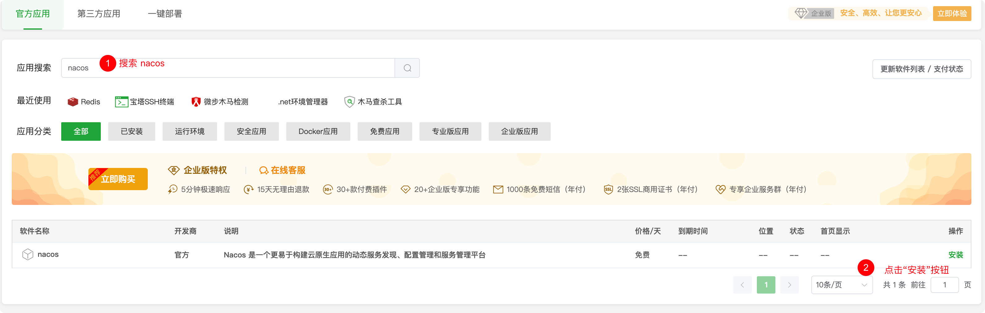This screenshot has width=985, height=313.
Task: Go to previous page with left chevron
Action: pyautogui.click(x=742, y=285)
